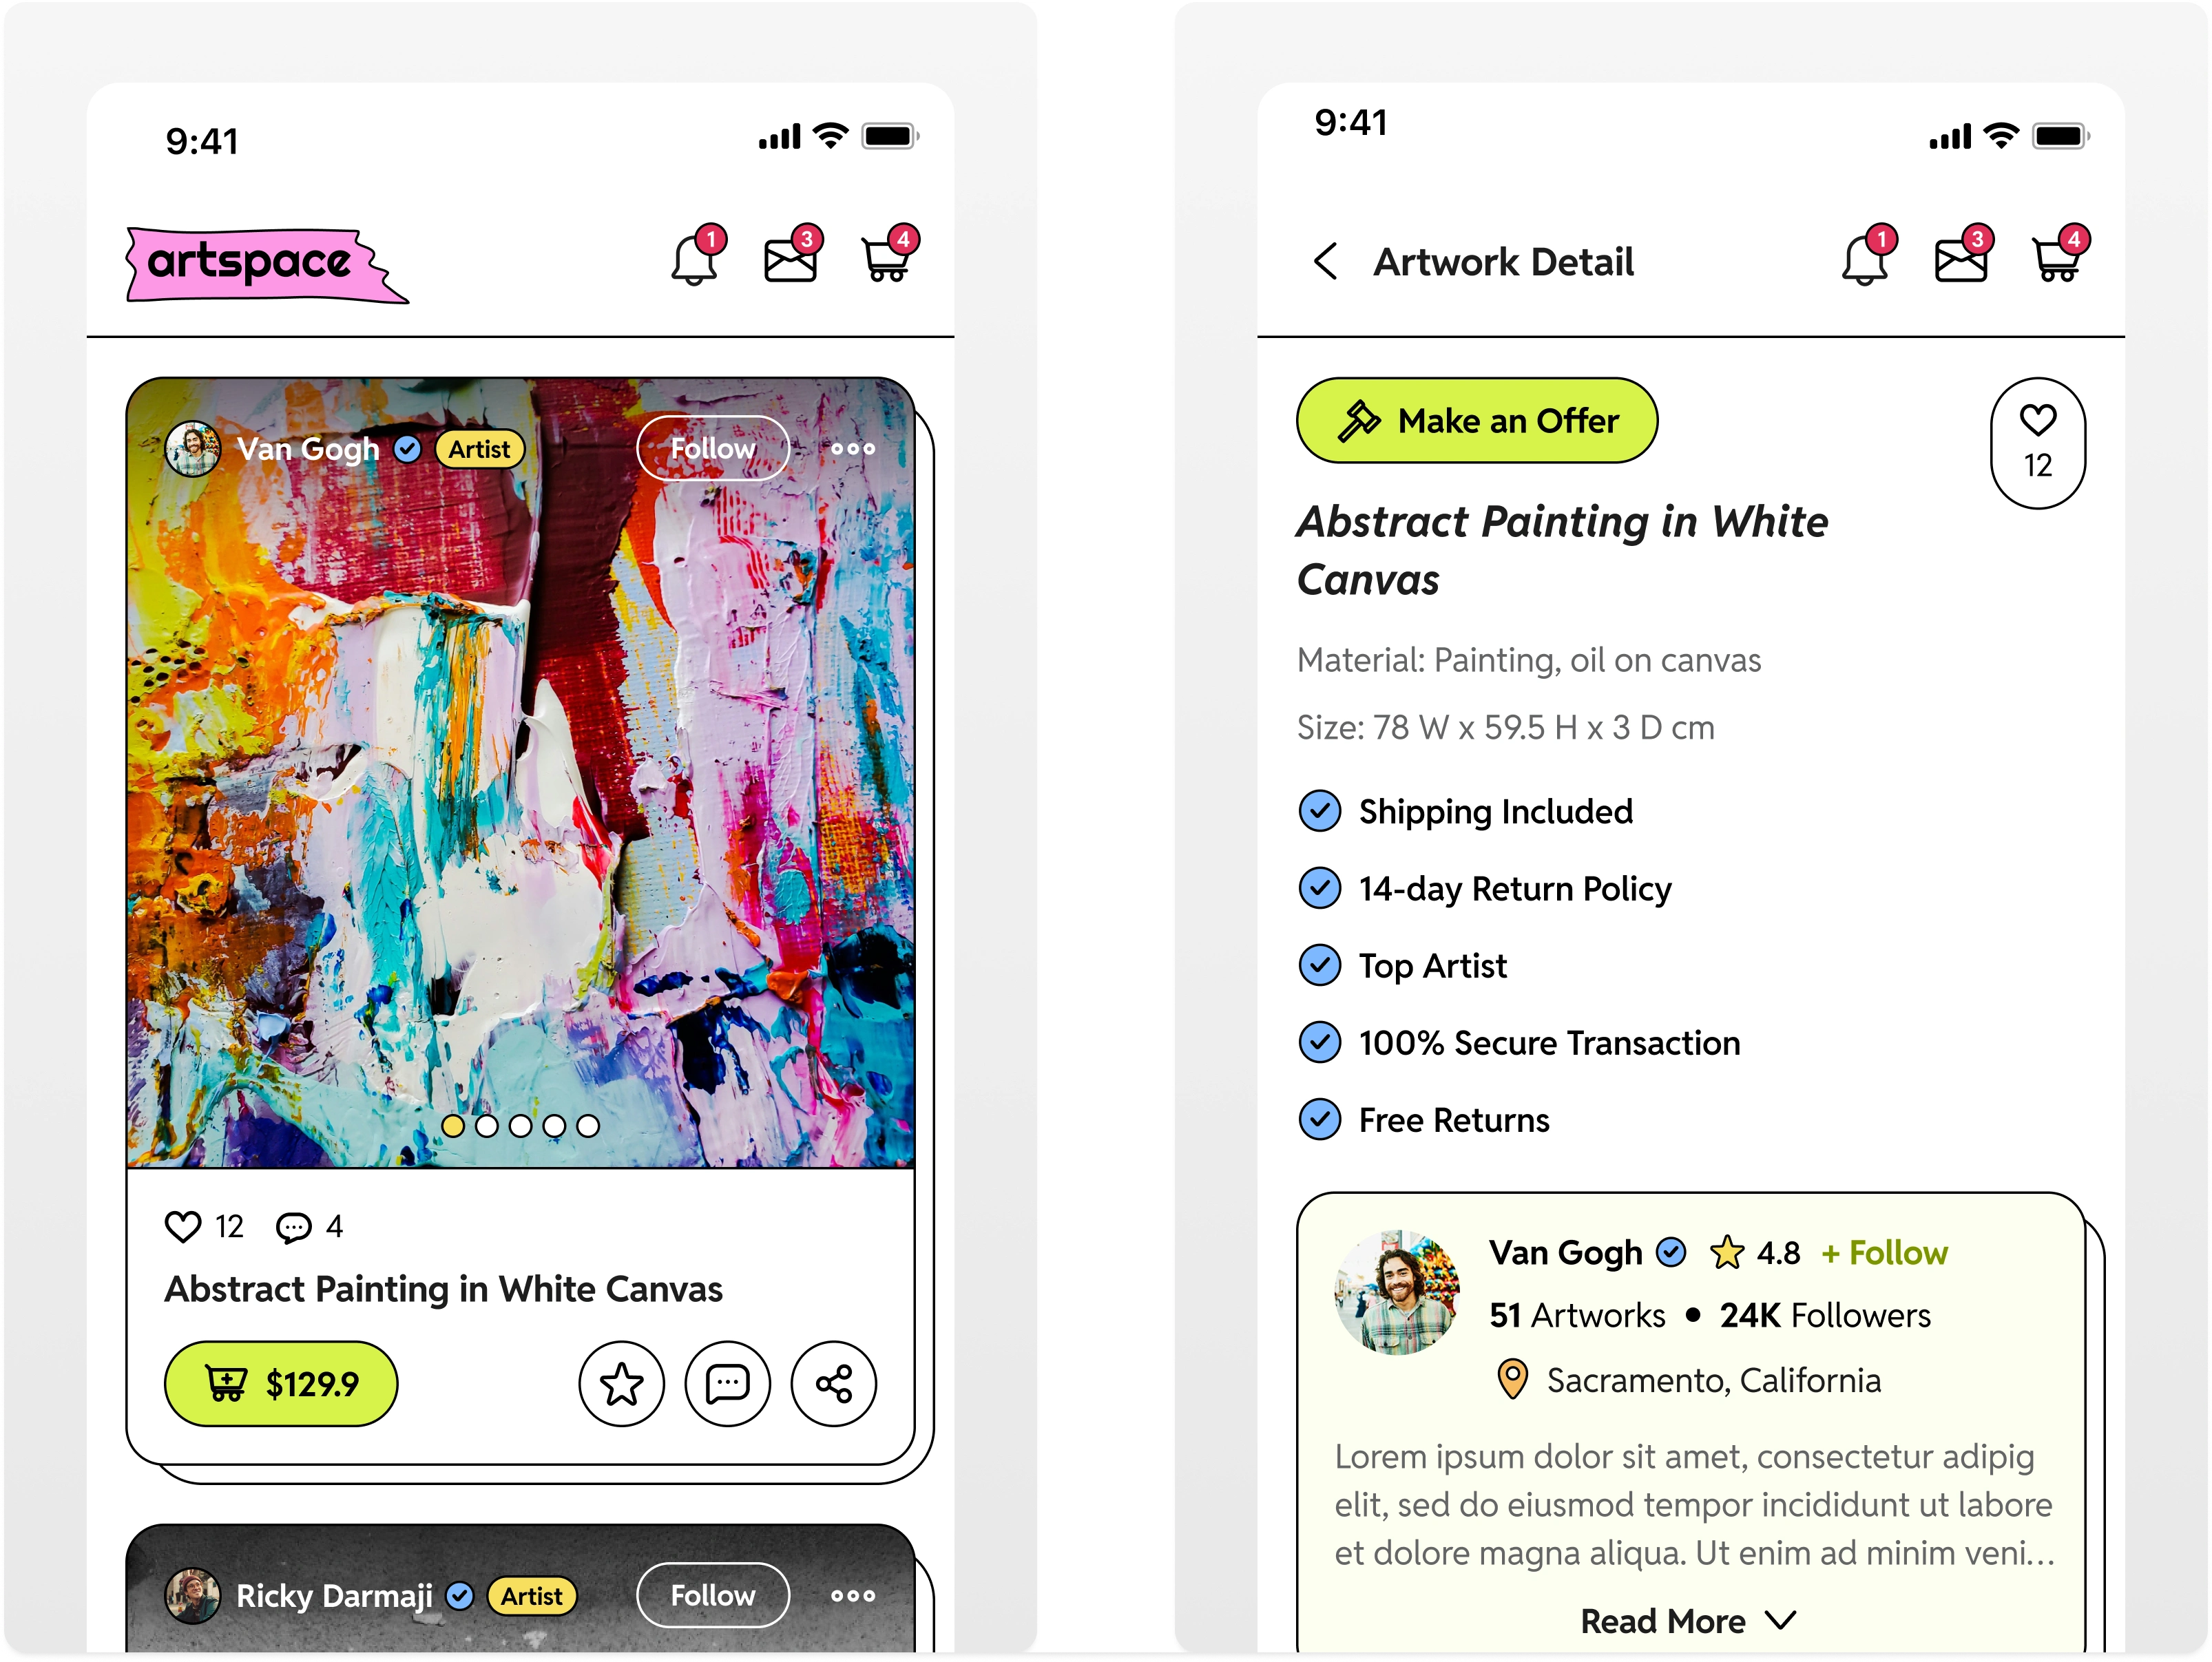
Task: Expand Read More in artist bio
Action: [x=1688, y=1621]
